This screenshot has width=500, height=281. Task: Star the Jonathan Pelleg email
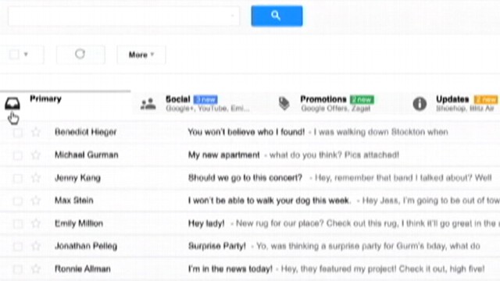pyautogui.click(x=36, y=246)
